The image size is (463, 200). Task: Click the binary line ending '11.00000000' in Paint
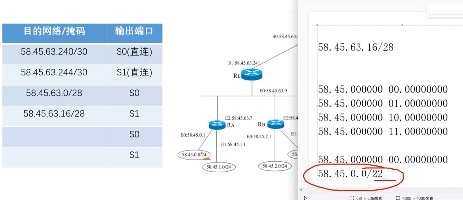tap(383, 132)
